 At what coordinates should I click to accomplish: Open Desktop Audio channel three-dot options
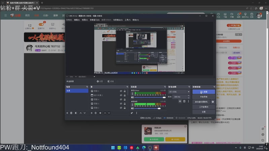coord(132,105)
